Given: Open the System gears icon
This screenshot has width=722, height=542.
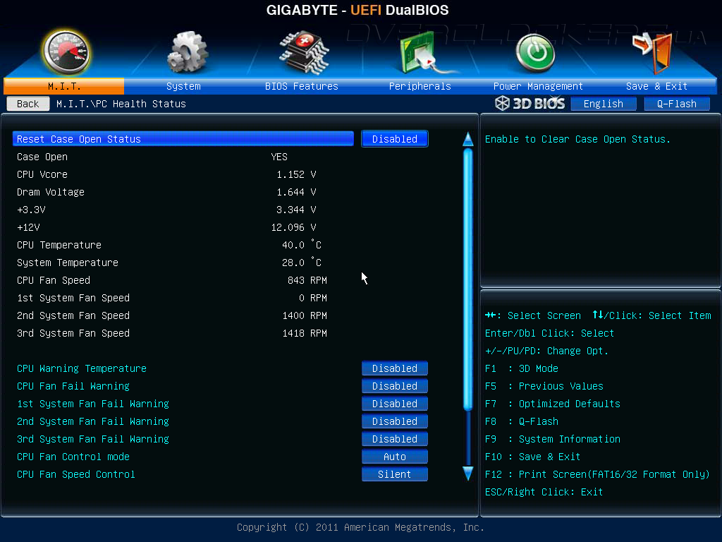Looking at the screenshot, I should tap(187, 52).
